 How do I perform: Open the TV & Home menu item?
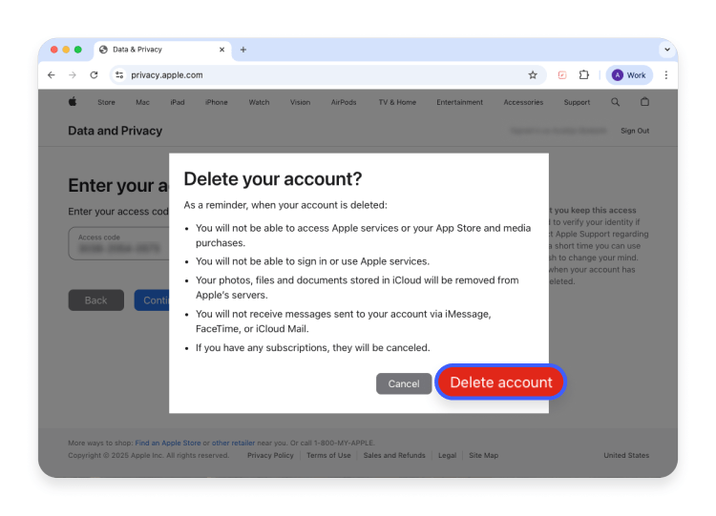pos(397,102)
